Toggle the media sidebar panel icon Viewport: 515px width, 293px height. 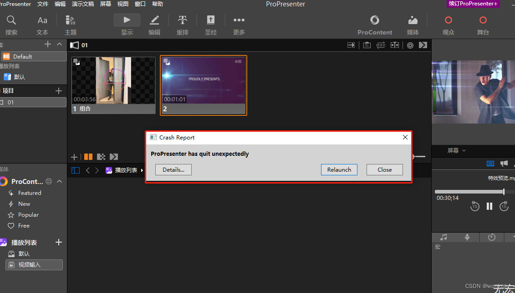pyautogui.click(x=76, y=170)
